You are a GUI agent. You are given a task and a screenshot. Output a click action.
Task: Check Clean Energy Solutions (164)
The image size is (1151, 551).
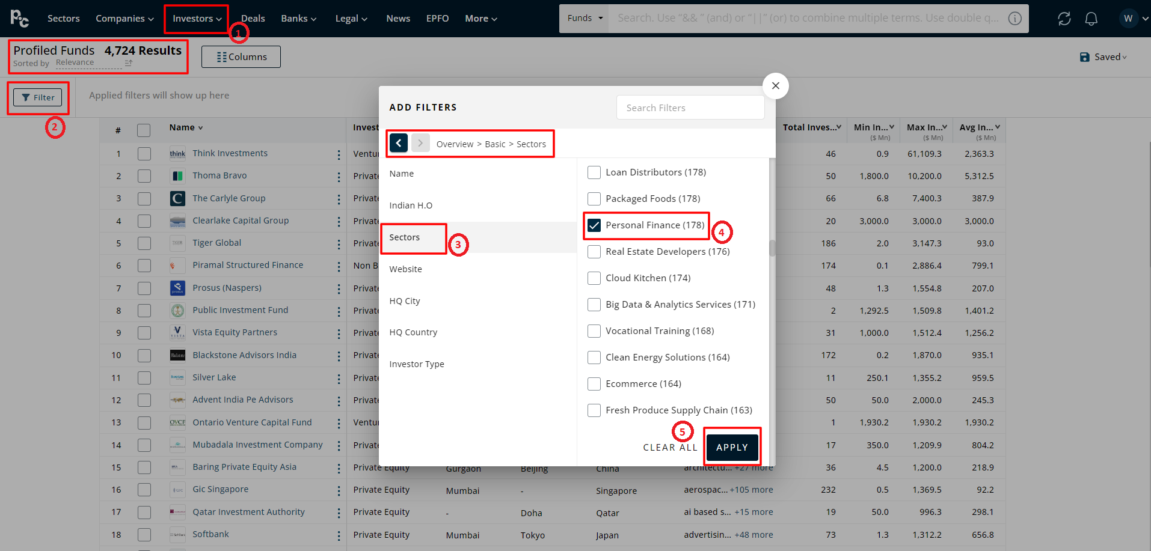pyautogui.click(x=594, y=358)
